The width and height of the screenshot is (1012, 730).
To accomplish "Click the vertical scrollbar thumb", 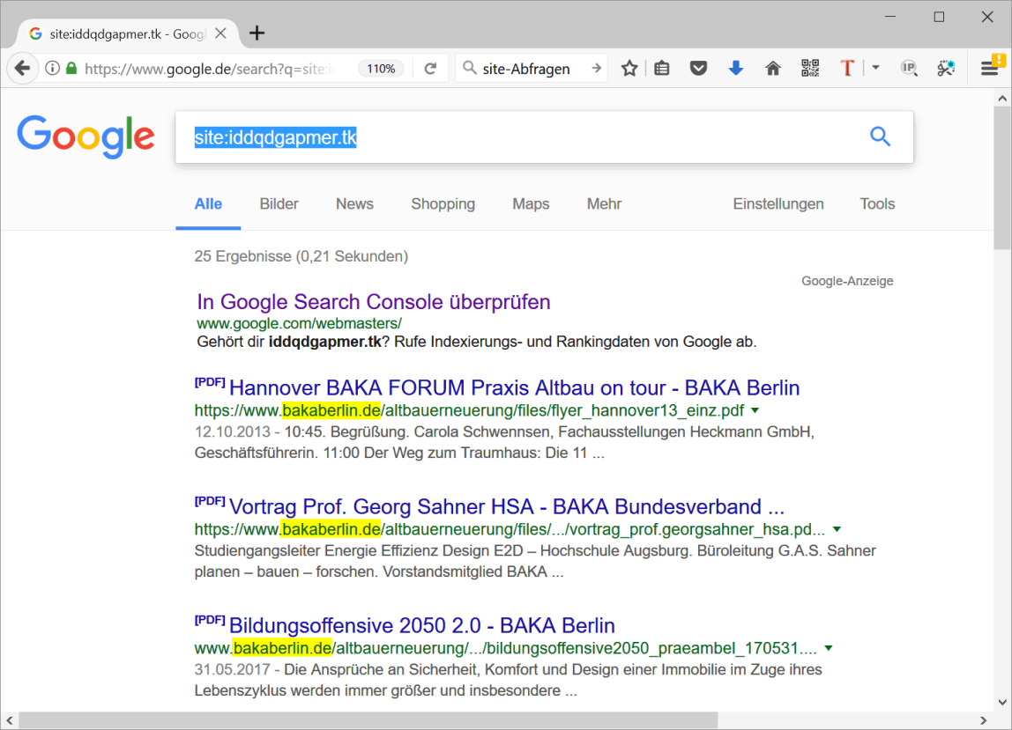I will tap(1001, 178).
